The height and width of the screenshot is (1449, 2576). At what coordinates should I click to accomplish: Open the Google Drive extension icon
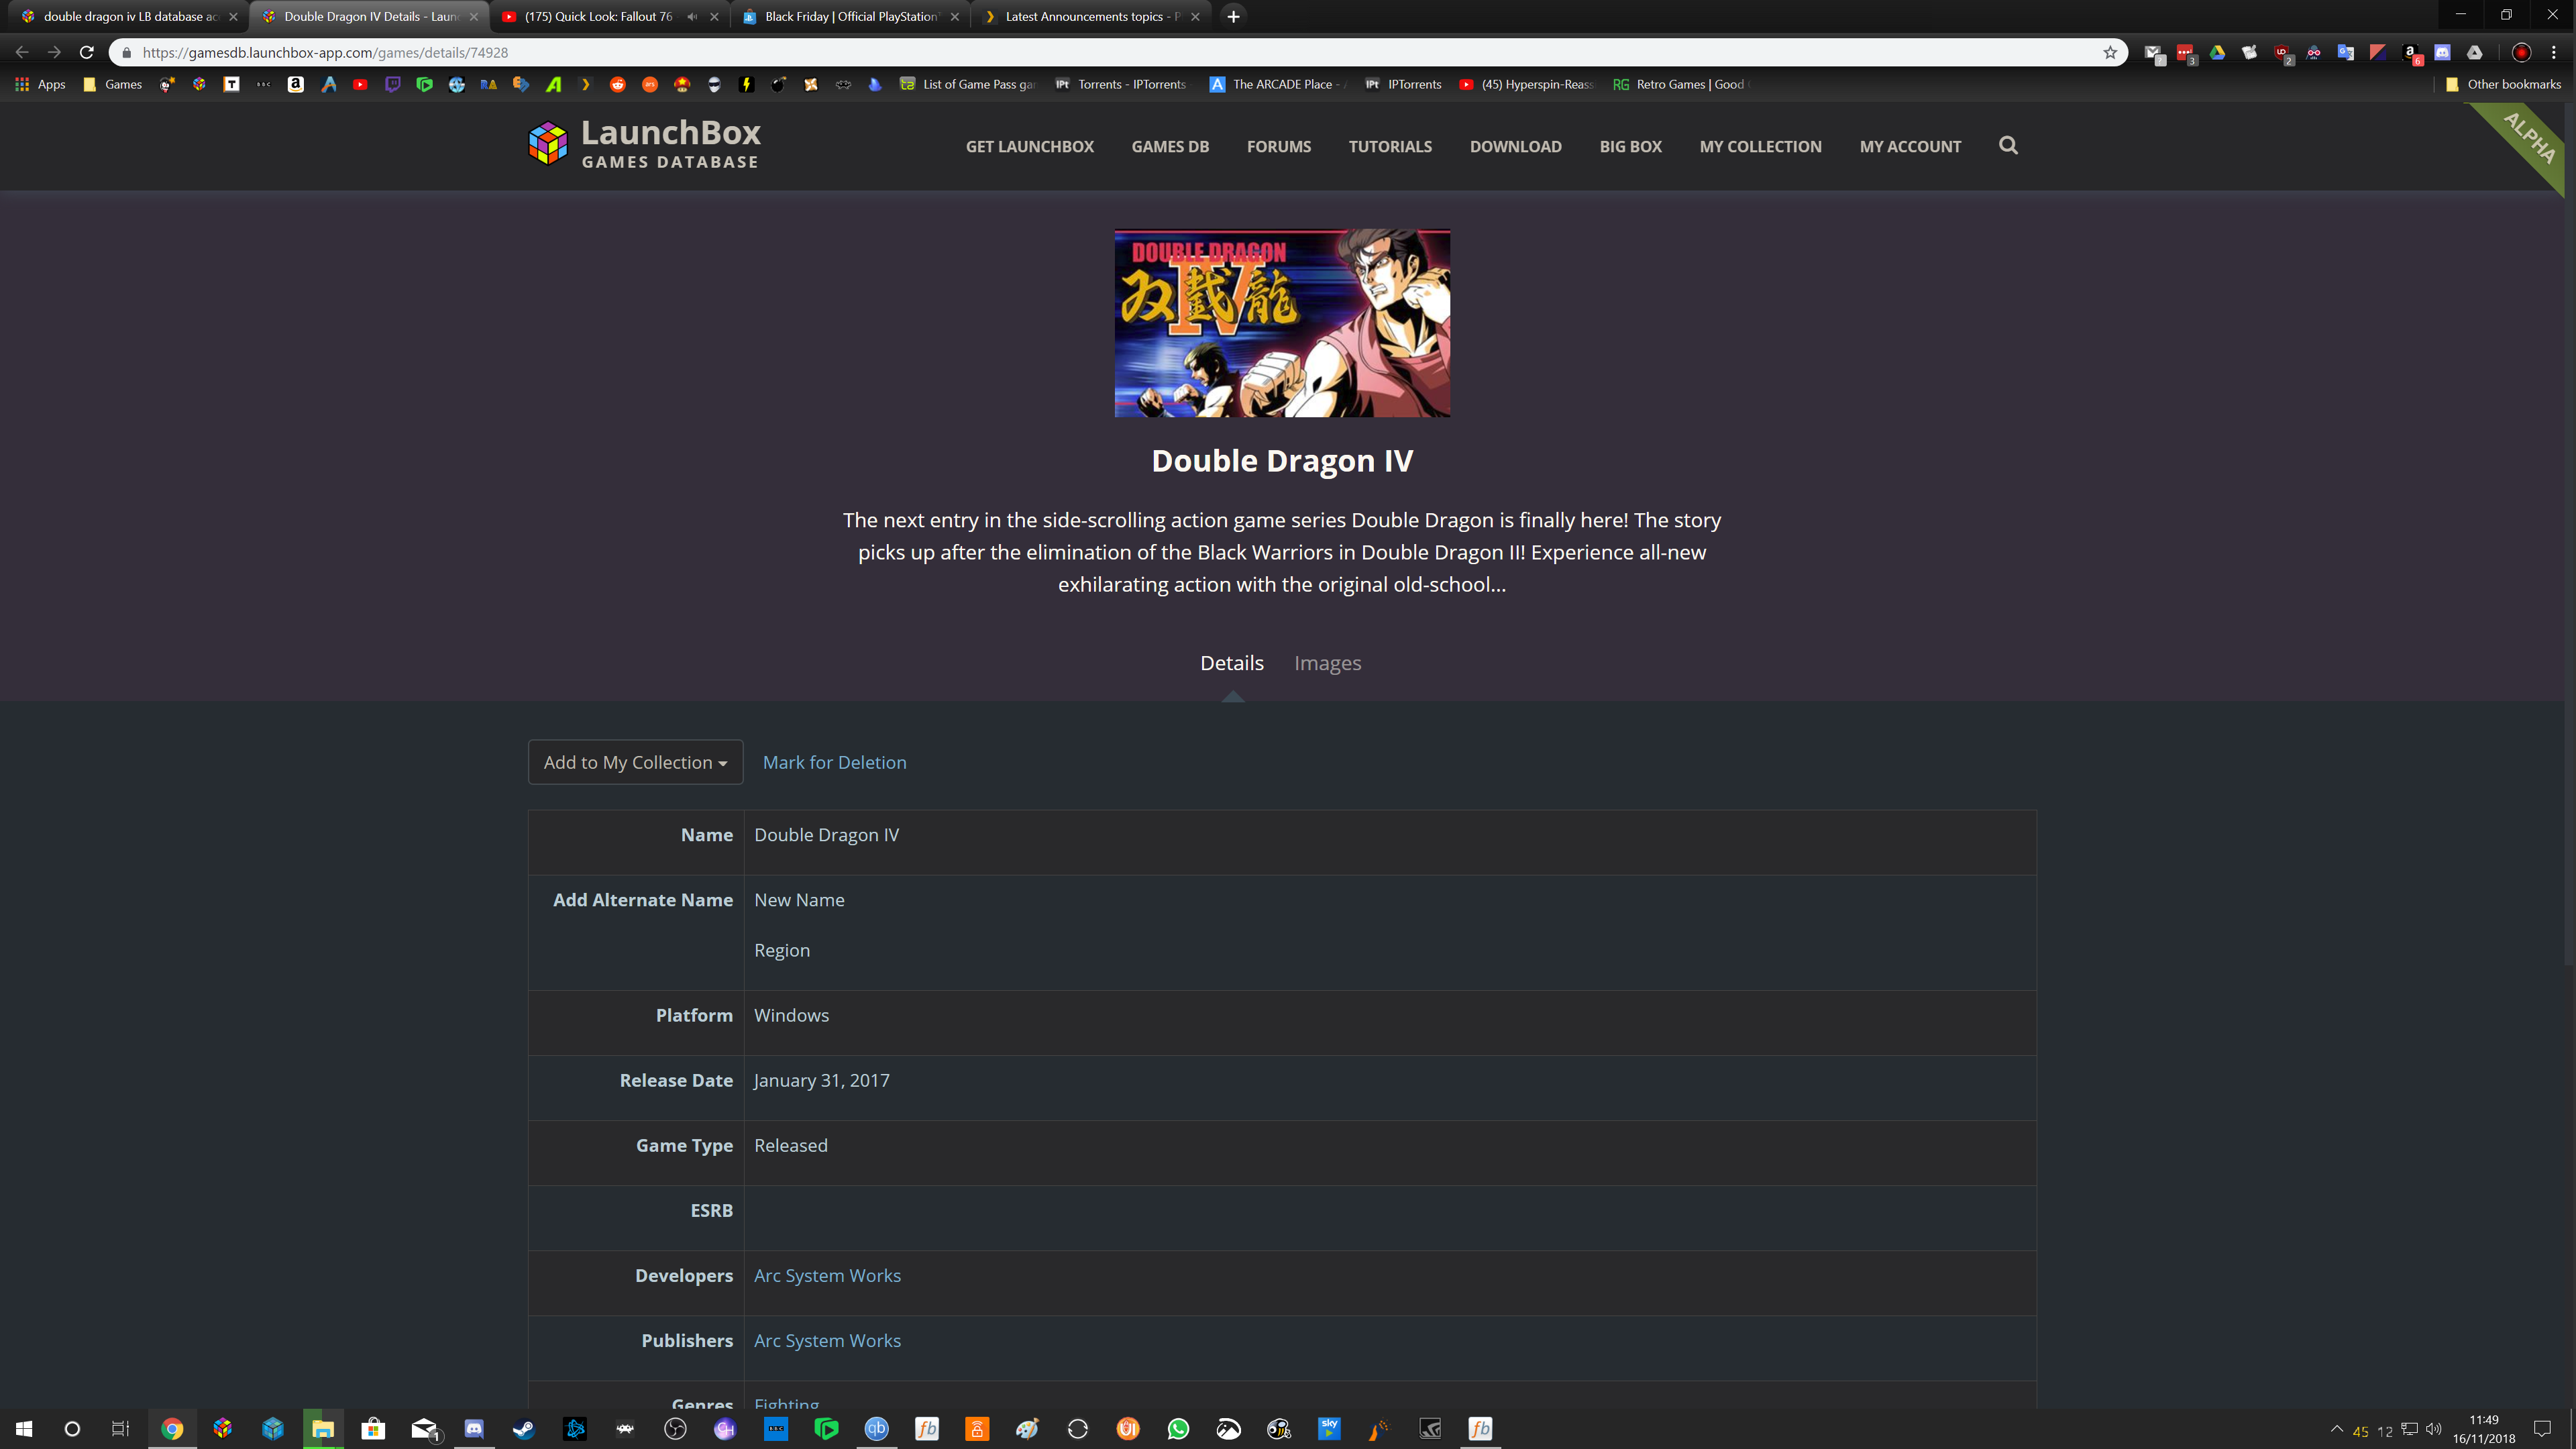coord(2218,53)
